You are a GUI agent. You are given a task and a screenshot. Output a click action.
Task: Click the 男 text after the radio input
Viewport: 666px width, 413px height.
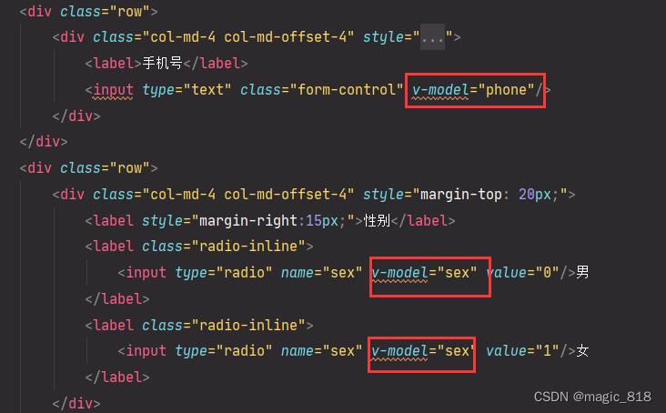(x=582, y=273)
